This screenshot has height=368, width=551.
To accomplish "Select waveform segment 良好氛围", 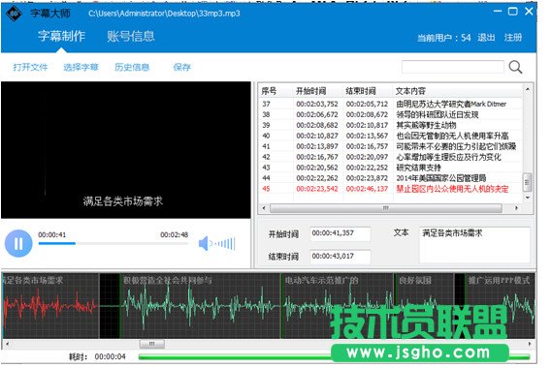I will coord(424,306).
